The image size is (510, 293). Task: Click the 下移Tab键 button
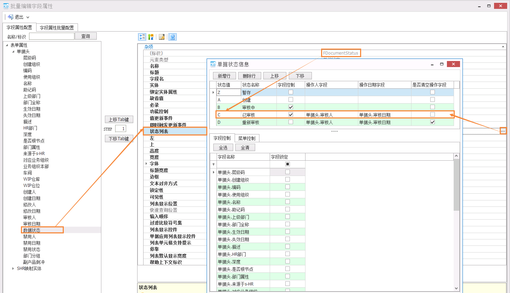click(x=119, y=139)
